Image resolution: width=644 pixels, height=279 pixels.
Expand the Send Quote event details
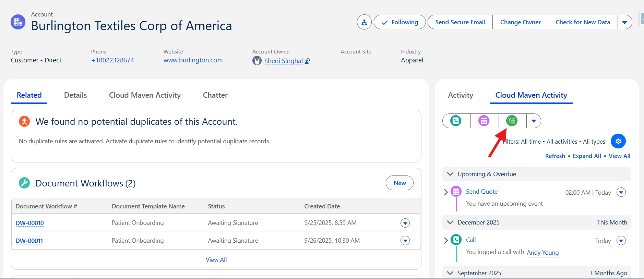[x=446, y=192]
